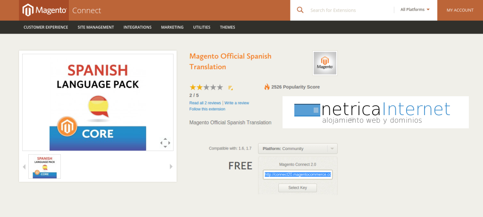Viewport: 483px width, 217px height.
Task: Click the previous thumbnail arrow
Action: (x=24, y=167)
